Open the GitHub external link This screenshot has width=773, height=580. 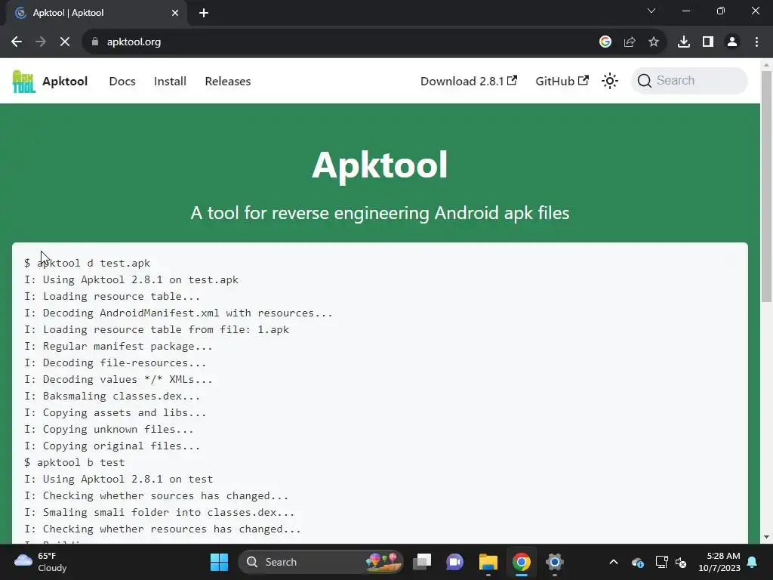pyautogui.click(x=562, y=82)
